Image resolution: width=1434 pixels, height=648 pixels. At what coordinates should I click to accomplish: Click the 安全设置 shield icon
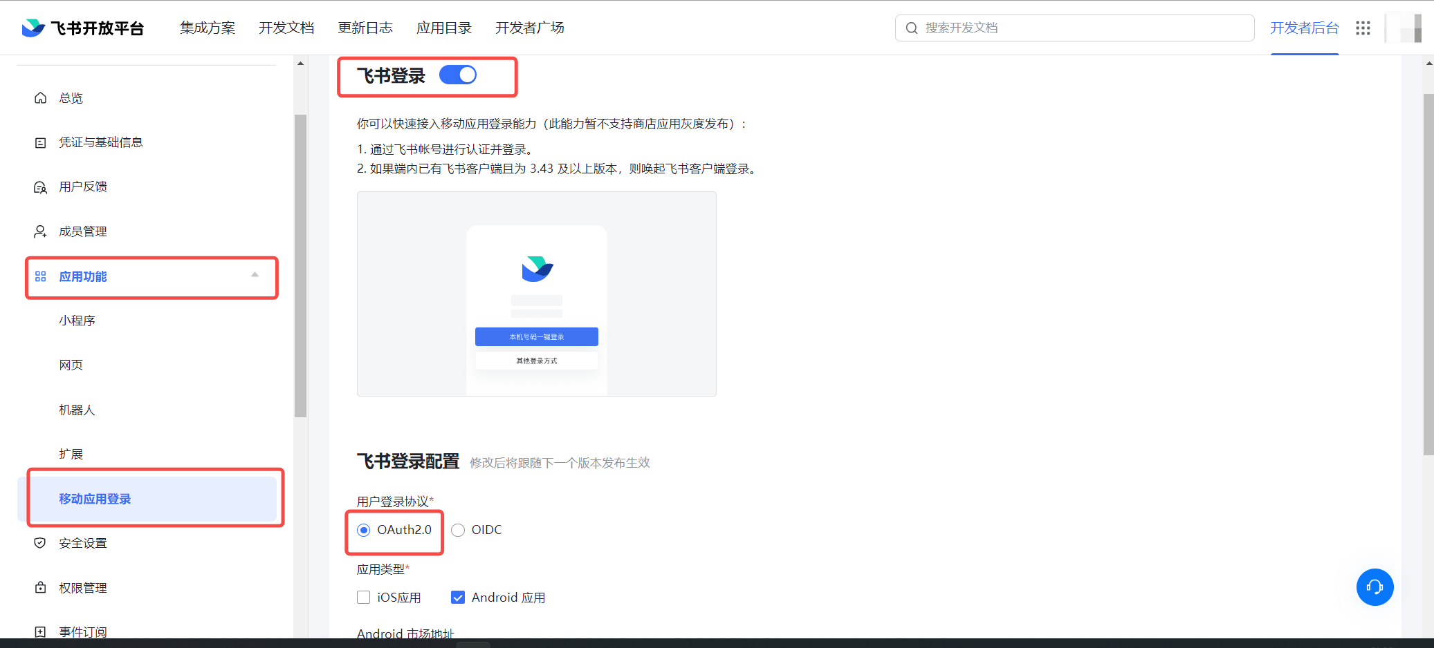click(41, 543)
